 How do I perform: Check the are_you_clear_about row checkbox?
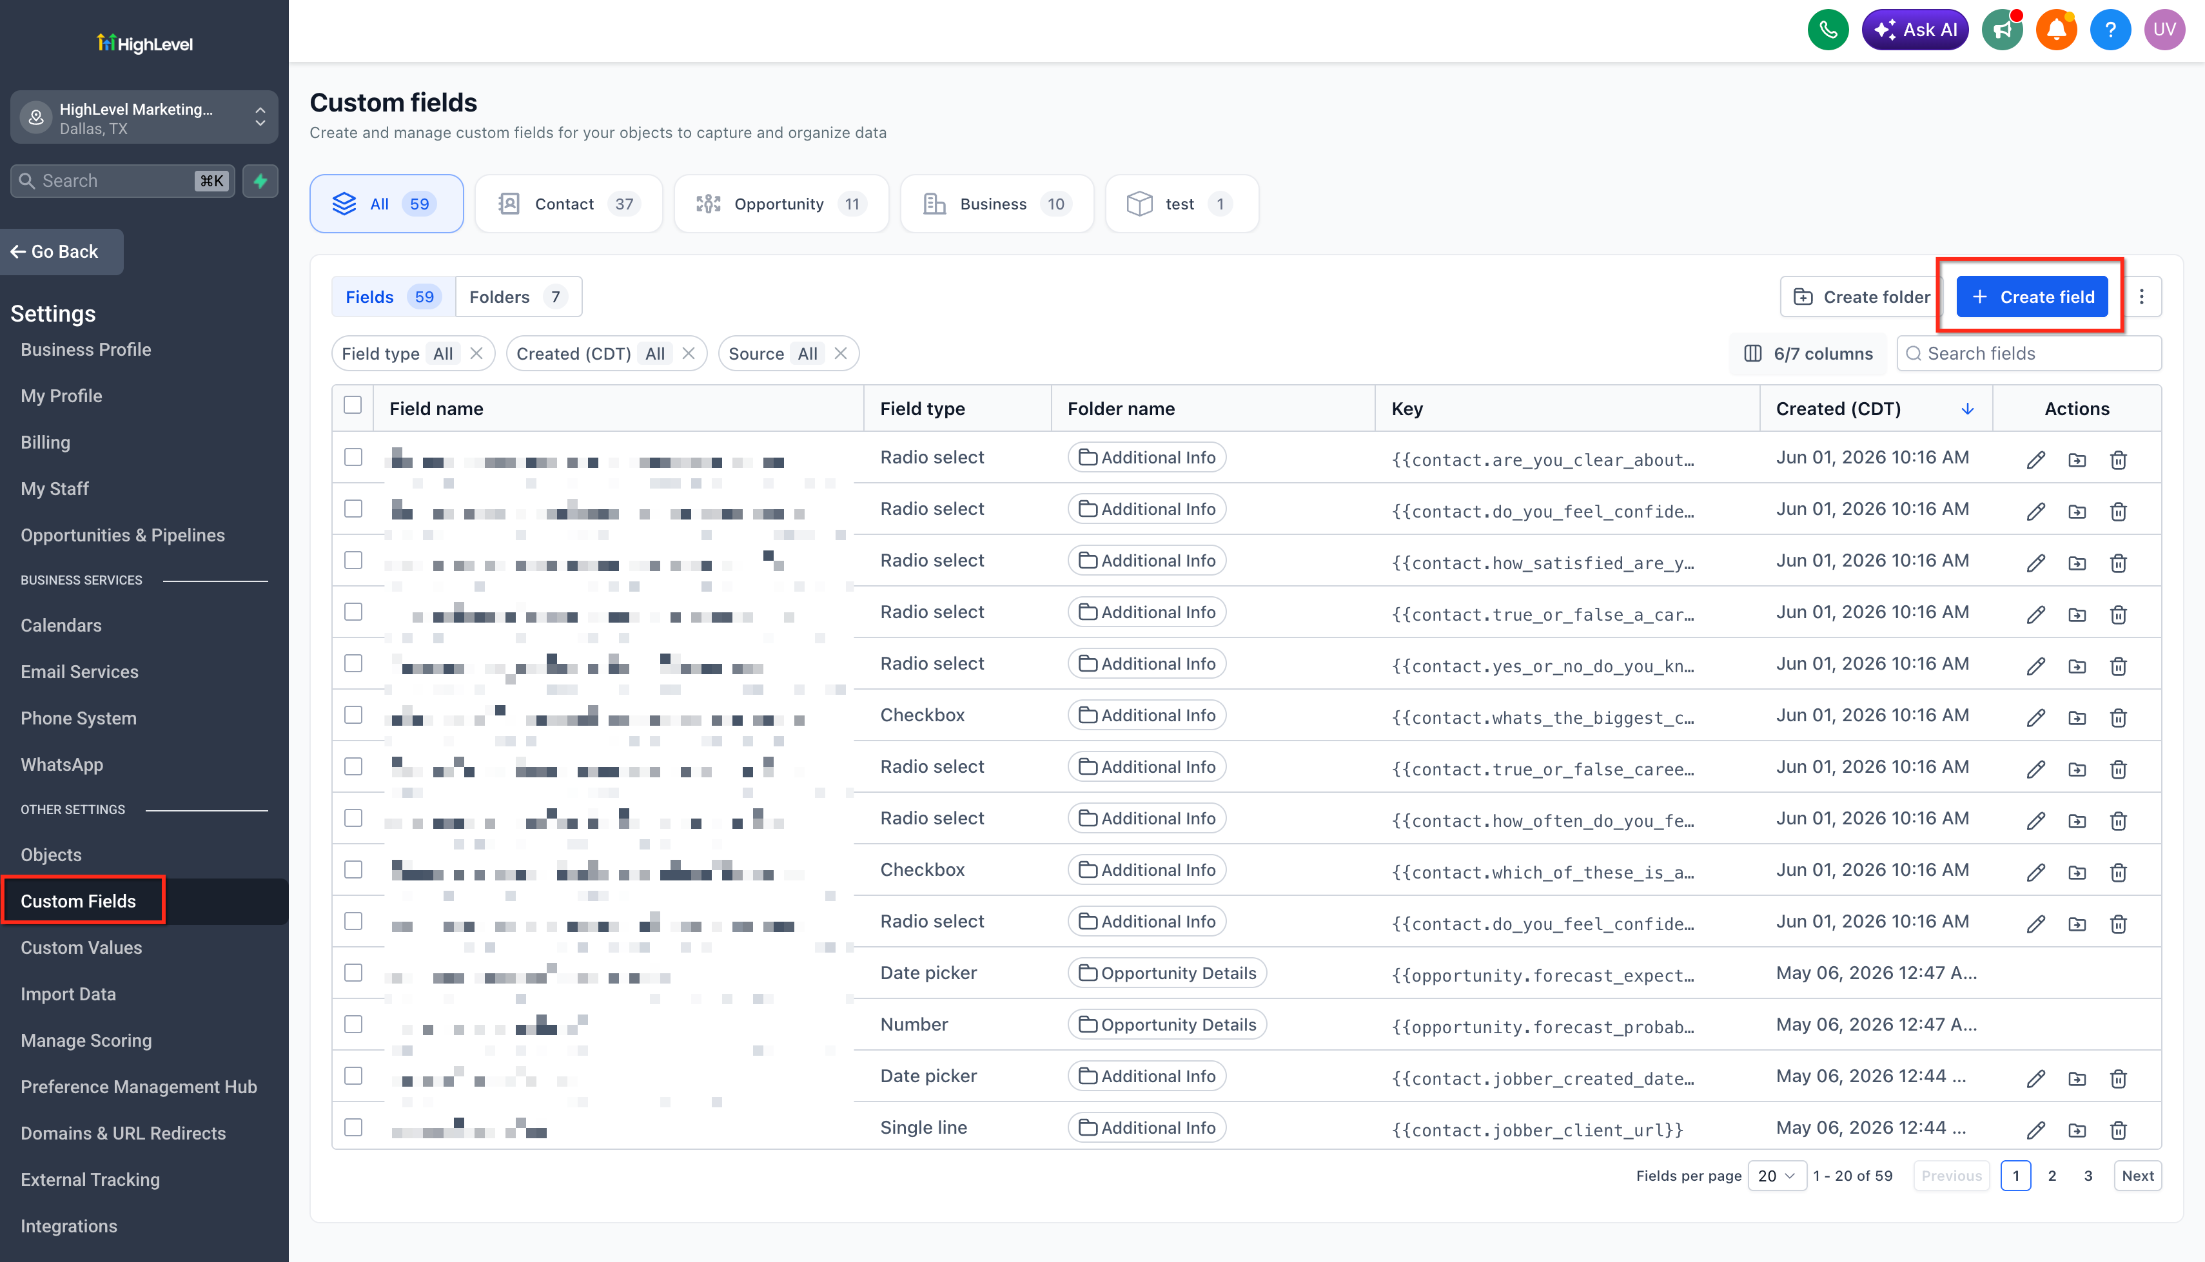(353, 457)
